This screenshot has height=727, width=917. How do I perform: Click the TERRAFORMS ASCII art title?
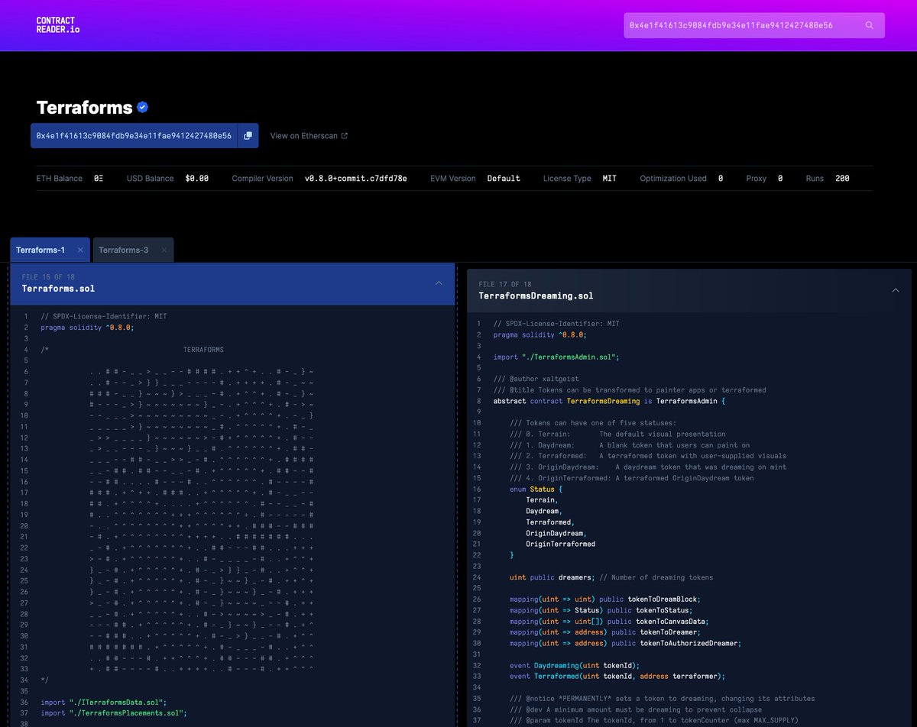(203, 350)
